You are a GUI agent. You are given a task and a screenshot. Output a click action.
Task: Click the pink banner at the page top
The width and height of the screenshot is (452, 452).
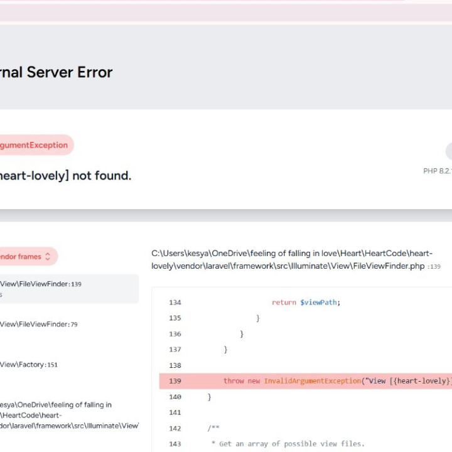click(226, 13)
